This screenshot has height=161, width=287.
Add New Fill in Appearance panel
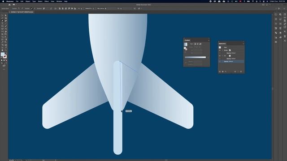223,72
